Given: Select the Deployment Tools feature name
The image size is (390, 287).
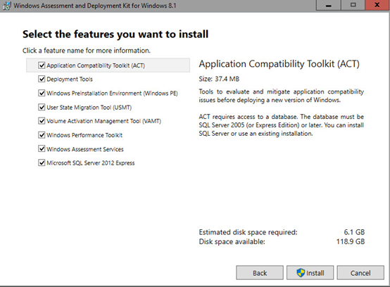Looking at the screenshot, I should [x=70, y=79].
